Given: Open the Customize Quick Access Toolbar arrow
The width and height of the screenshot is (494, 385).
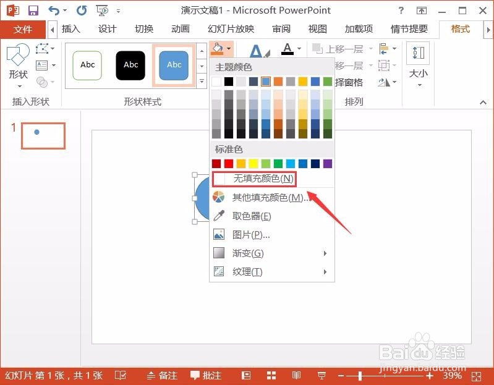Looking at the screenshot, I should tap(118, 11).
